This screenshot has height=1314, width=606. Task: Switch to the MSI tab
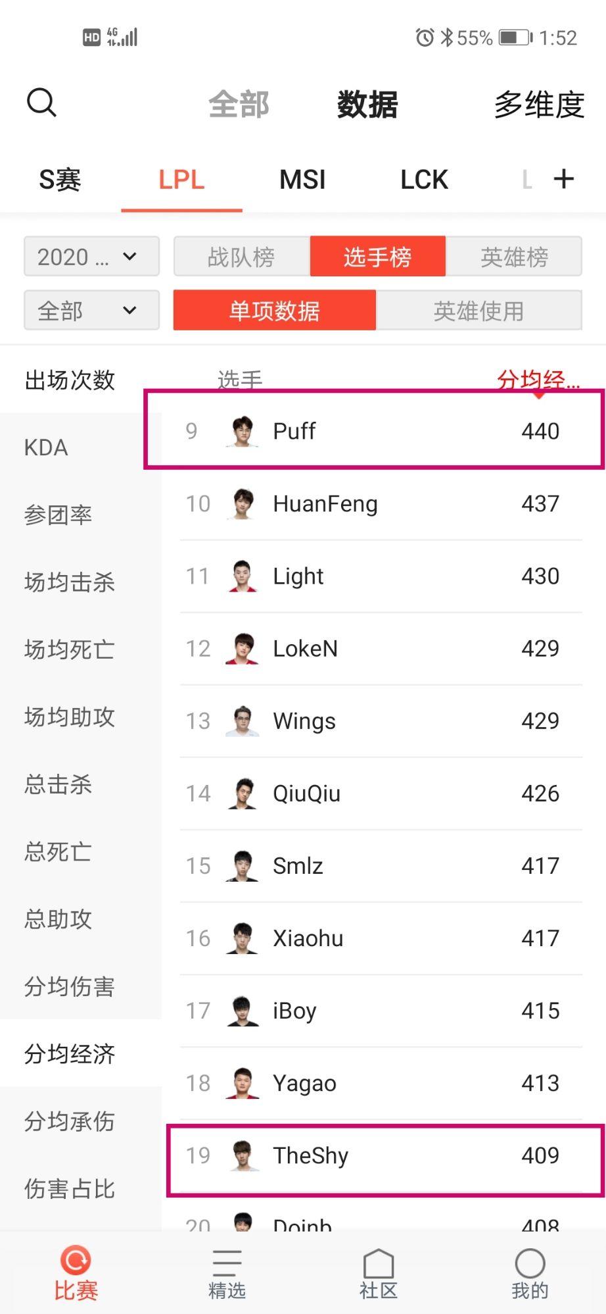point(302,180)
